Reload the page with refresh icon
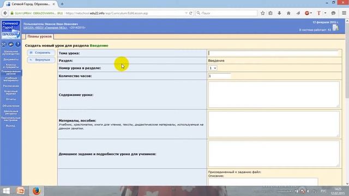The height and width of the screenshot is (196, 349). pyautogui.click(x=191, y=13)
